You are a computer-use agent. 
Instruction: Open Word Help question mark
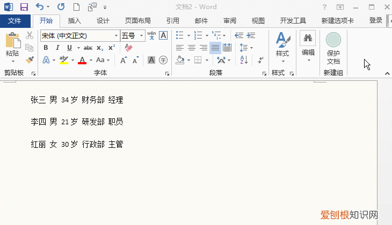point(324,7)
